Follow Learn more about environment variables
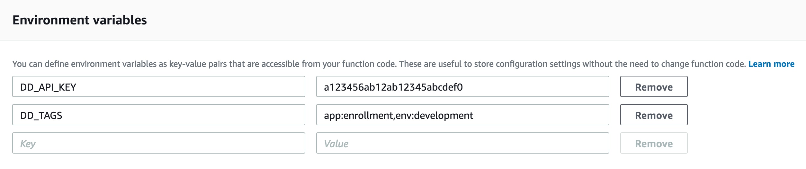The height and width of the screenshot is (169, 806). (771, 64)
